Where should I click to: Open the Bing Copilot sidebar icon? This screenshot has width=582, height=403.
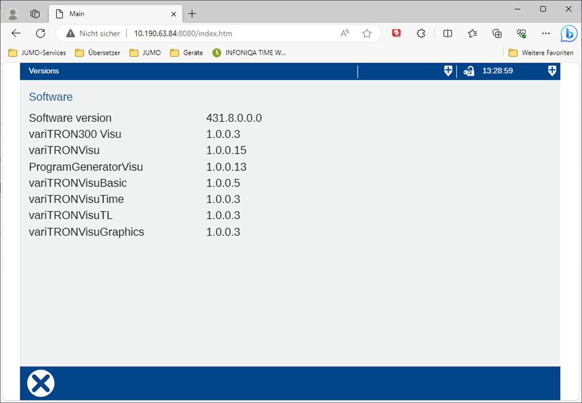(568, 33)
